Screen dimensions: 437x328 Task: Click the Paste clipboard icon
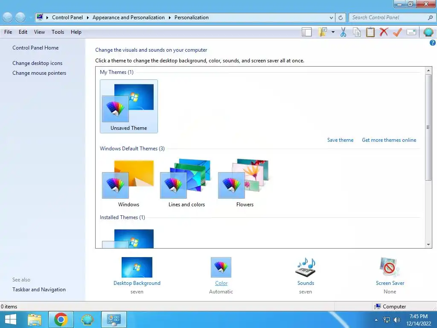pyautogui.click(x=370, y=32)
